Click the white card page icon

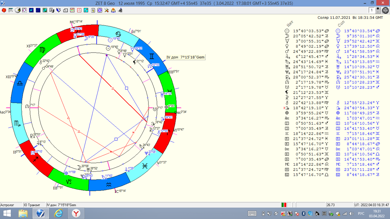click(65, 10)
